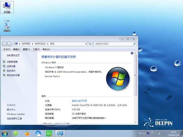
Task: Open the Recycle Bin desktop icon
Action: 7,26
